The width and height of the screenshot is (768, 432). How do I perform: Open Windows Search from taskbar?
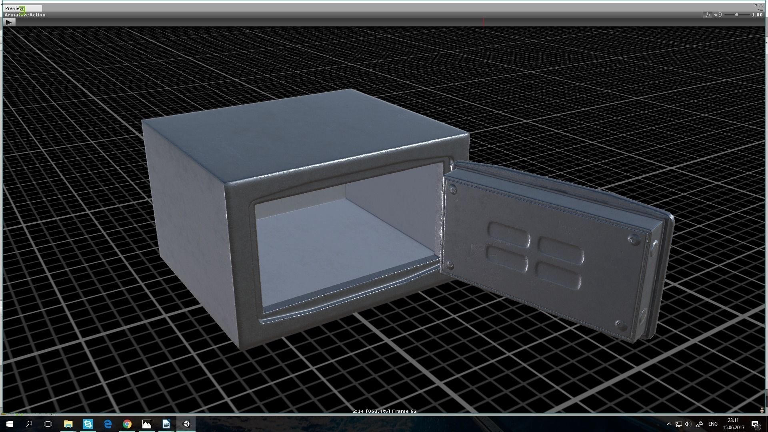[29, 424]
